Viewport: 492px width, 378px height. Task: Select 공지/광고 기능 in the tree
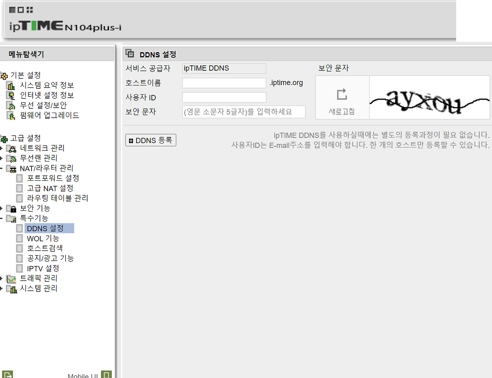pyautogui.click(x=50, y=258)
